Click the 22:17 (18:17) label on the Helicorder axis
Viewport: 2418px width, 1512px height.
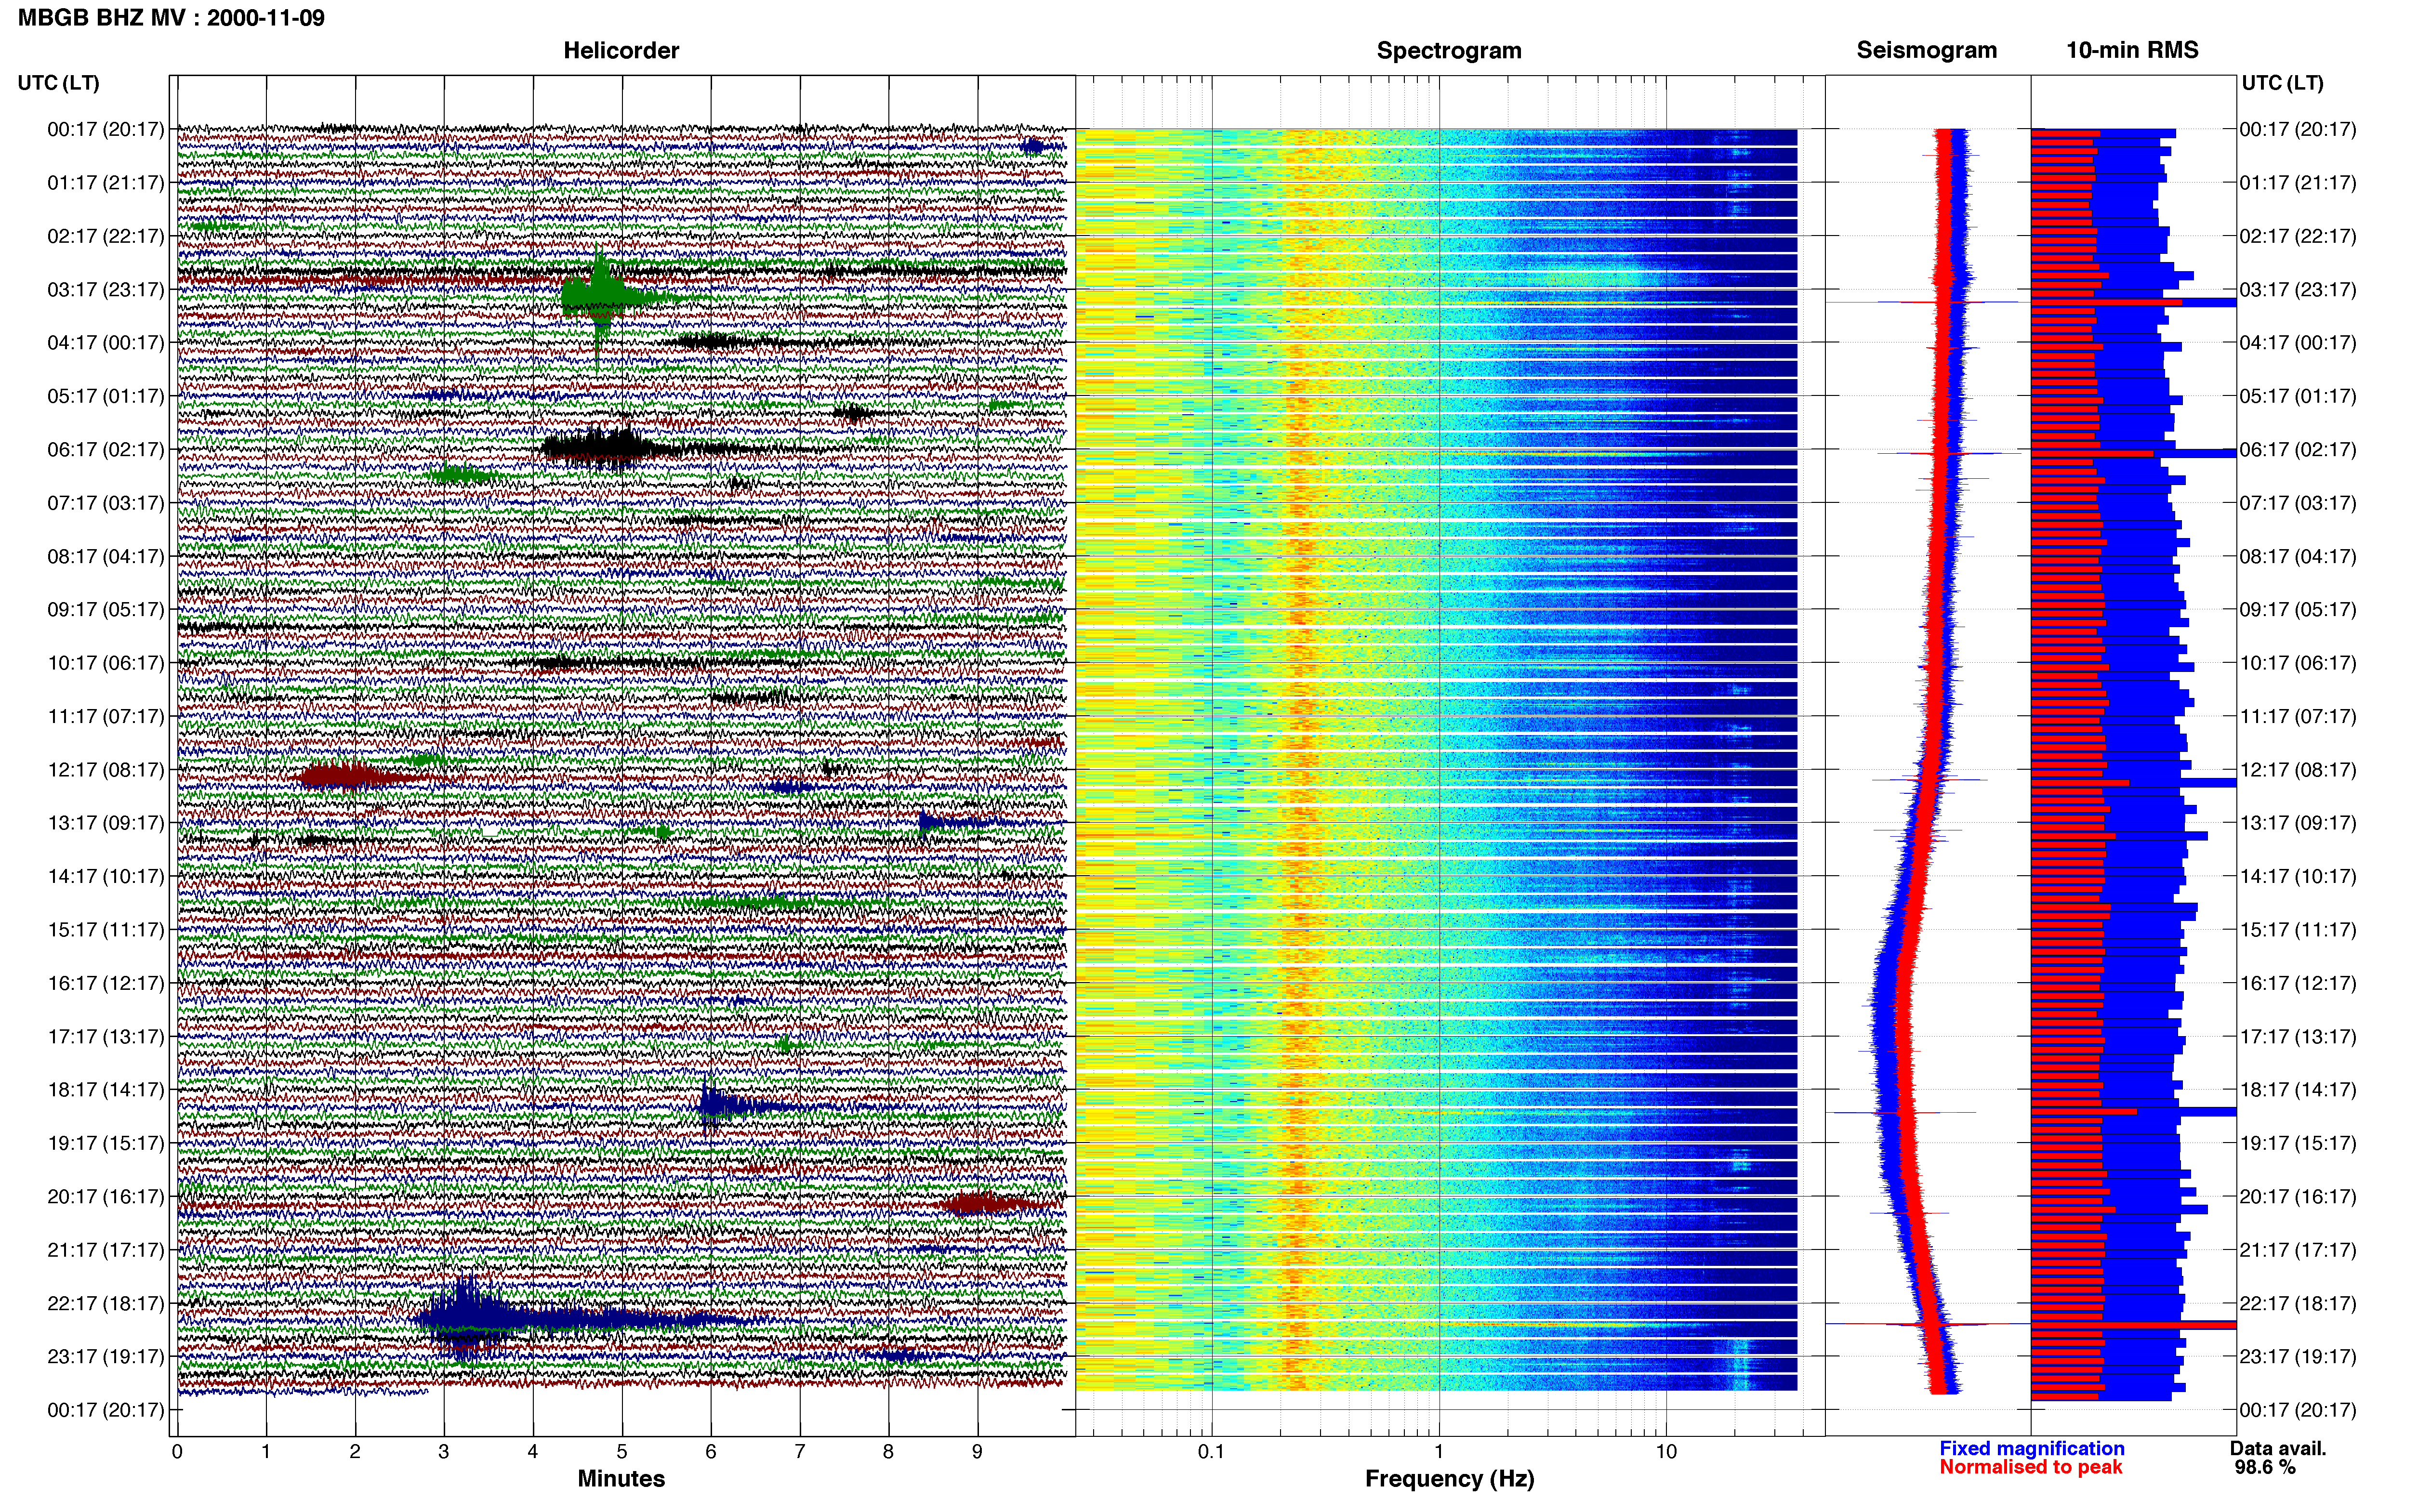pyautogui.click(x=105, y=1303)
